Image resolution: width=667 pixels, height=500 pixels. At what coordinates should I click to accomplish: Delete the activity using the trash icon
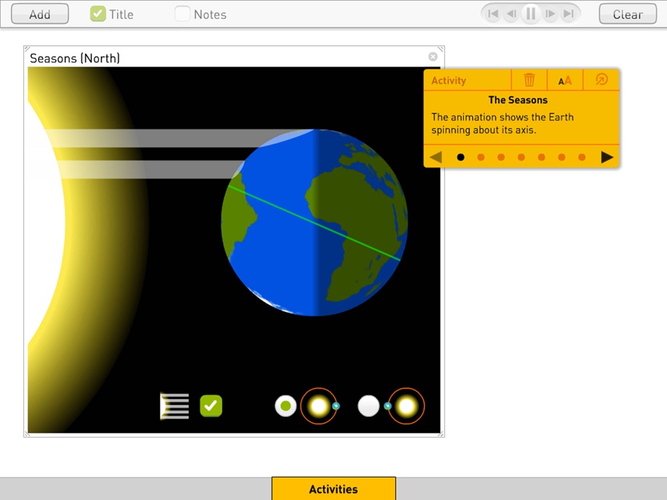click(x=529, y=80)
